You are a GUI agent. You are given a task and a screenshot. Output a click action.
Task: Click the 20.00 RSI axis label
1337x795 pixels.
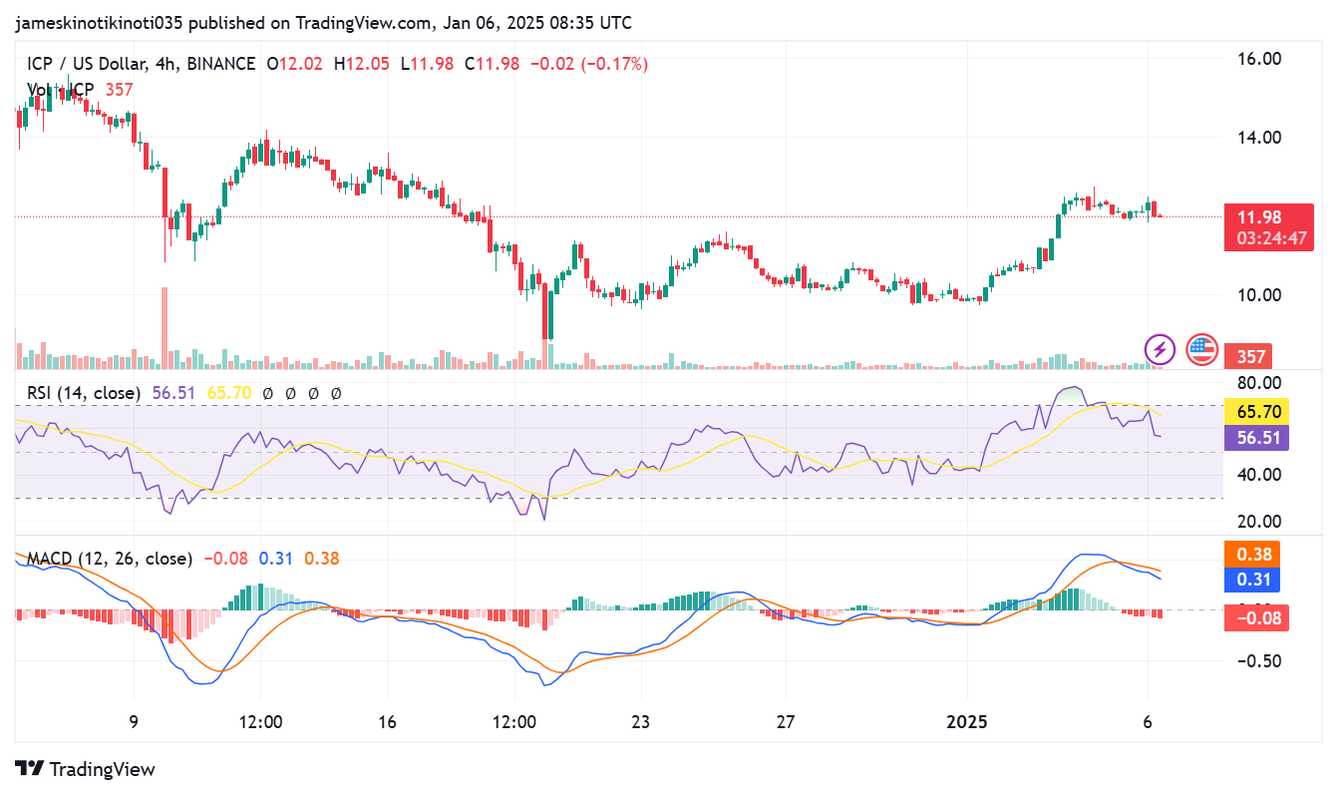[x=1257, y=521]
